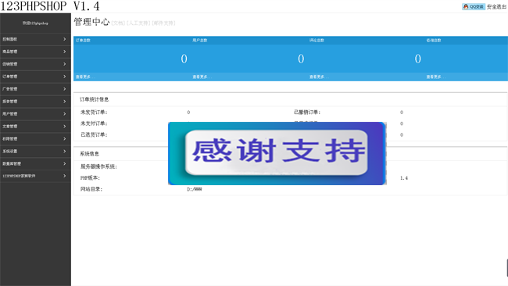
Task: Open 广告管理 in the sidebar
Action: point(35,89)
